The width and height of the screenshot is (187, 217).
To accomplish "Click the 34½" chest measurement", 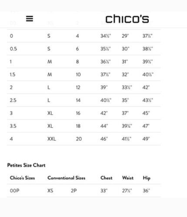I will (106, 36).
